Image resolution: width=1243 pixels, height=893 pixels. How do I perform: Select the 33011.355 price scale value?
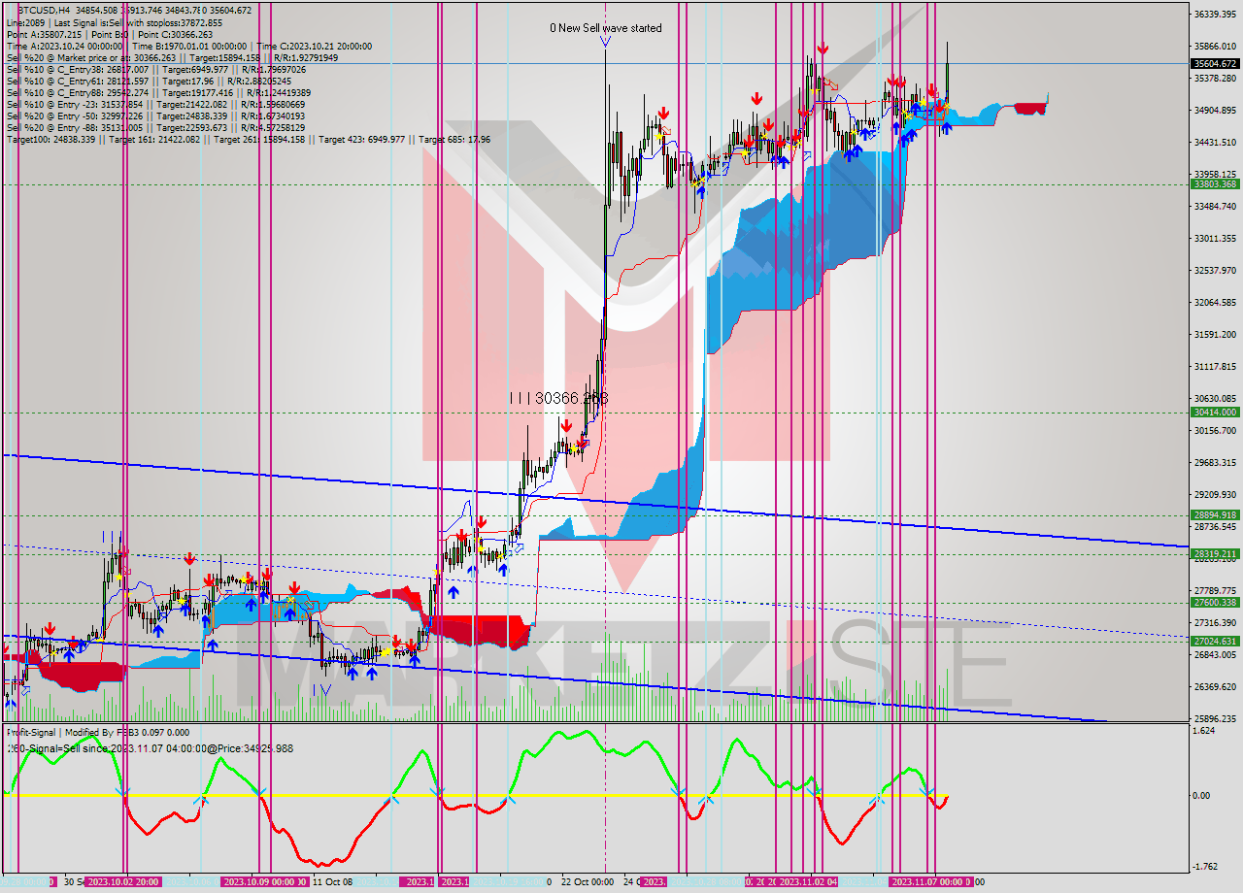tap(1214, 238)
